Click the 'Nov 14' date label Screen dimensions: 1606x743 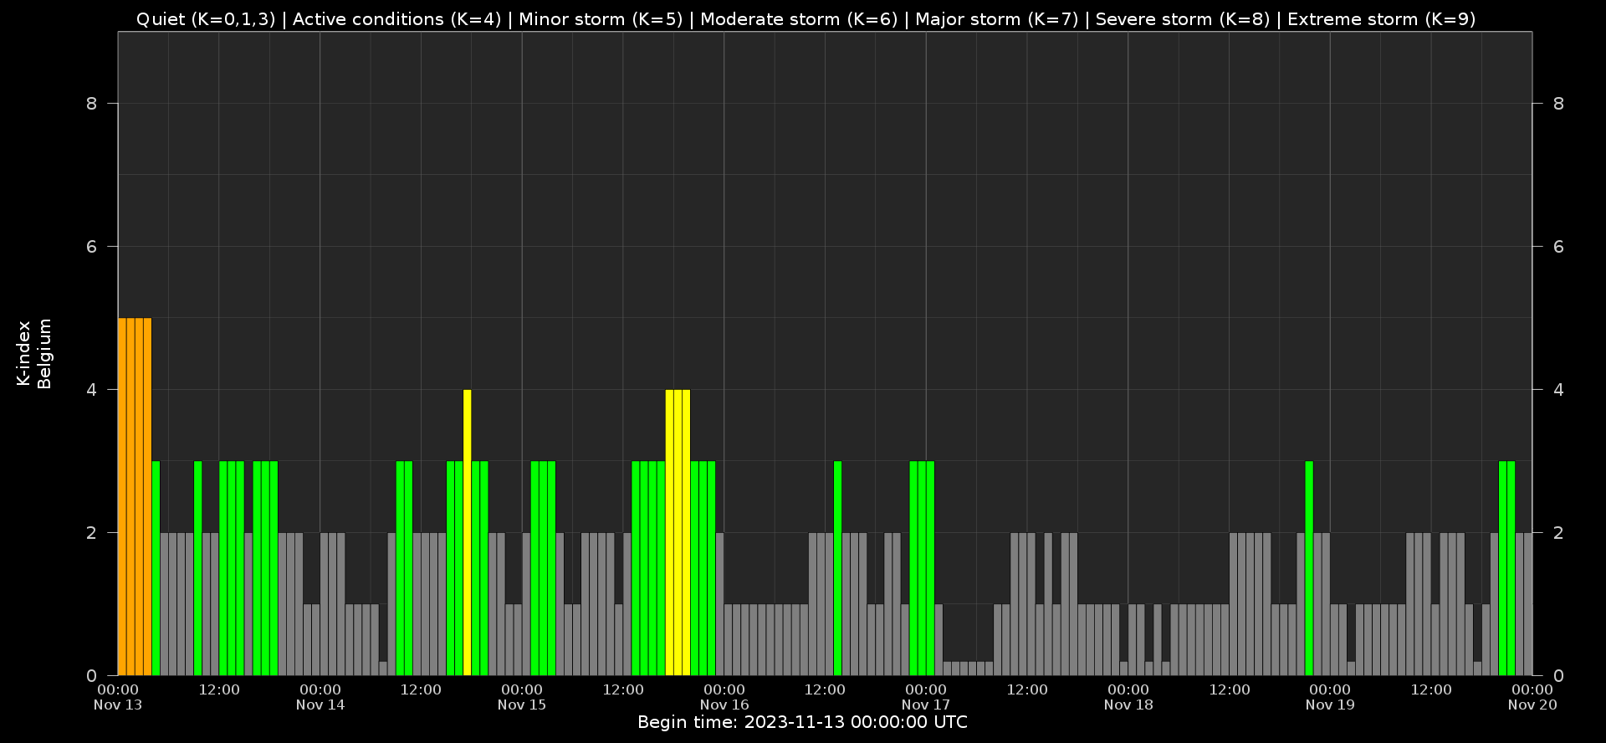pos(320,705)
